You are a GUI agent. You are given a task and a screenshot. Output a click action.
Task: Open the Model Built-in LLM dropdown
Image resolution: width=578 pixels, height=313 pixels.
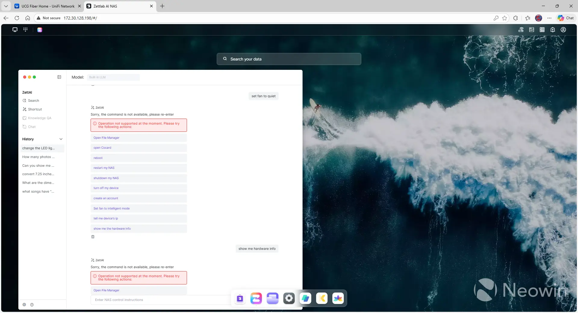click(x=113, y=77)
